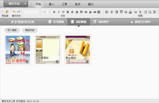Expand the font name dropdown
159x103 pixels.
pyautogui.click(x=40, y=12)
